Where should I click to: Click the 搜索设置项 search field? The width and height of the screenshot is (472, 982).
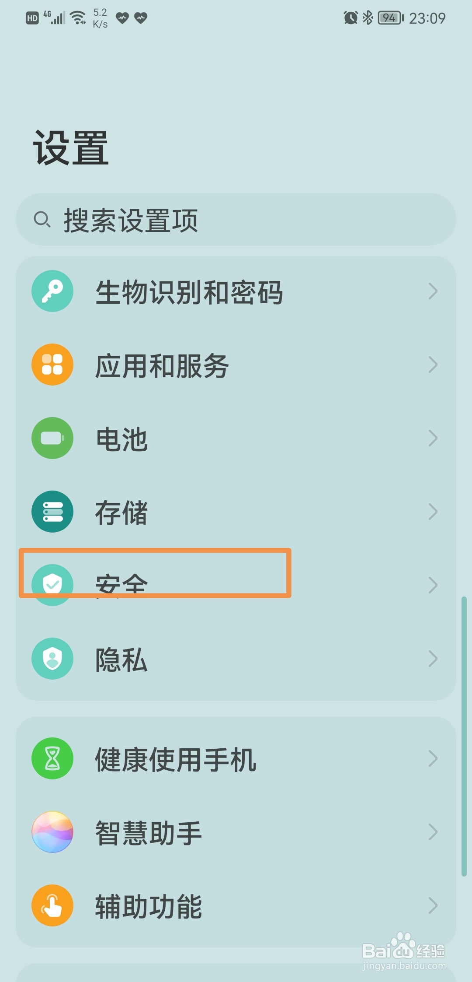(236, 220)
